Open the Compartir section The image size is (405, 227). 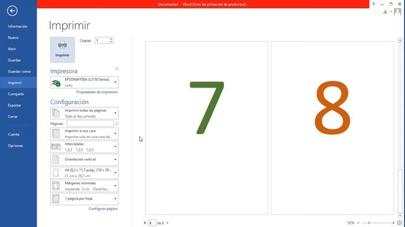16,94
